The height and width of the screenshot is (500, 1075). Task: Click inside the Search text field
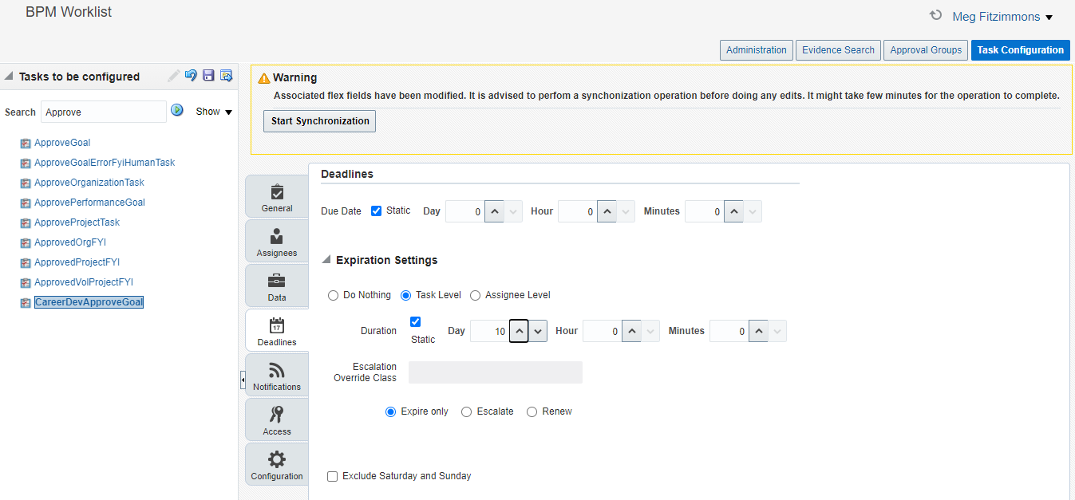click(x=104, y=111)
